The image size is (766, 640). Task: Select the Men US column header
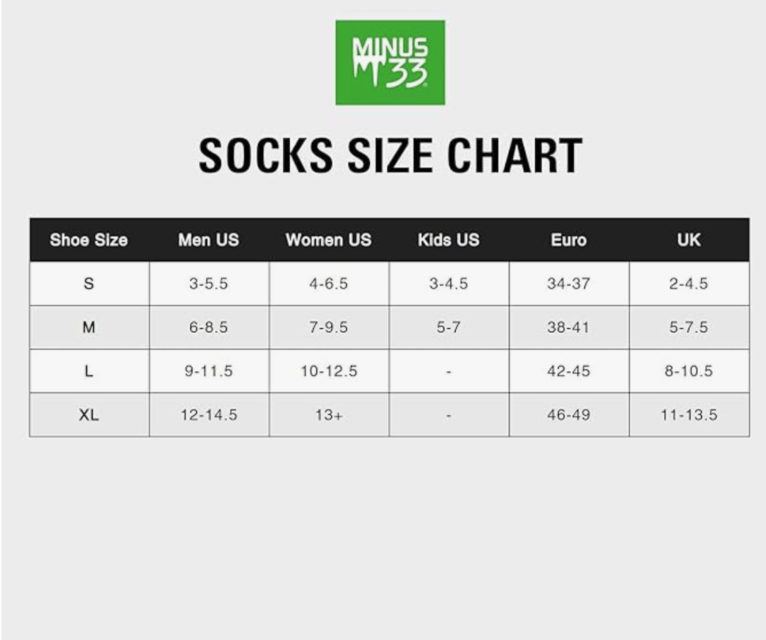(209, 240)
